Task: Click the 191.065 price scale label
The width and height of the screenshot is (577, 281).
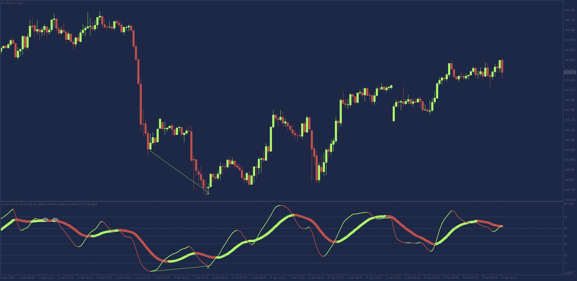Action: coord(569,150)
